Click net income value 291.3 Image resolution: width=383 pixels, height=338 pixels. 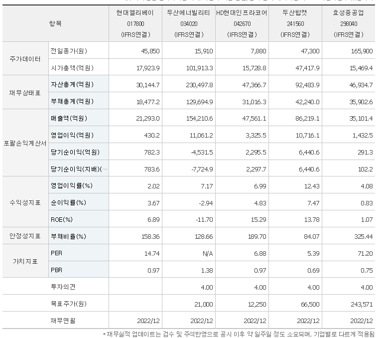[365, 153]
